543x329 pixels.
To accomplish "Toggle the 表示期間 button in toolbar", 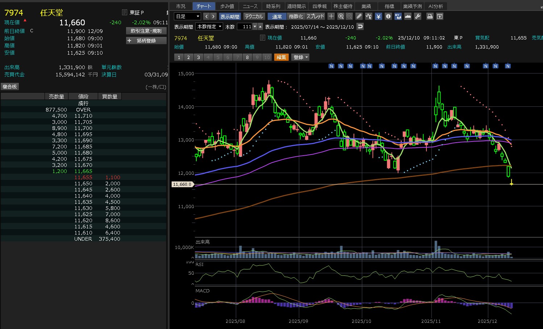I will 230,16.
